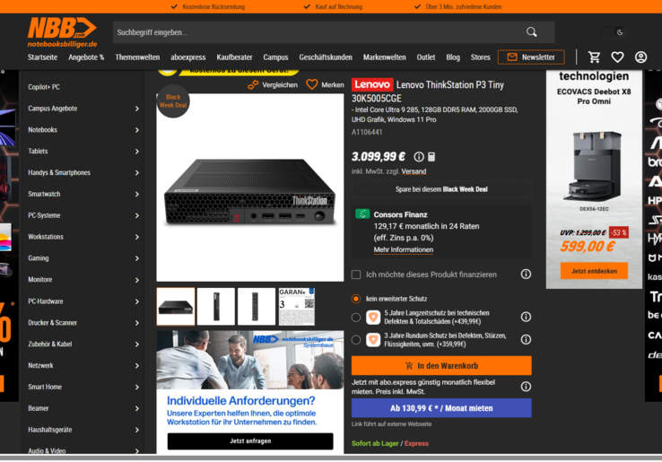Image resolution: width=662 pixels, height=462 pixels.
Task: Select 'kein erweiterter Schutz' radio option
Action: coord(356,299)
